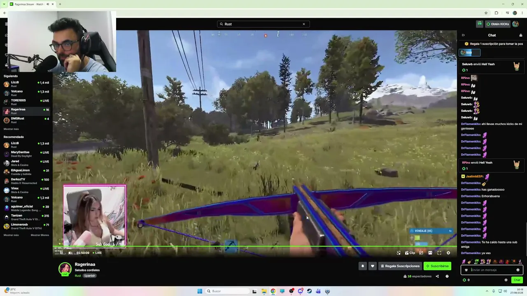Open ElAguaLimon recommended channel
This screenshot has width=527, height=296.
(26, 172)
